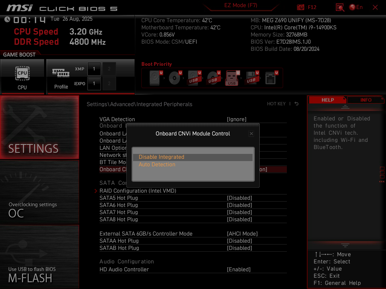Change the SATAA Hot Plug [Disabled] value

(239, 241)
